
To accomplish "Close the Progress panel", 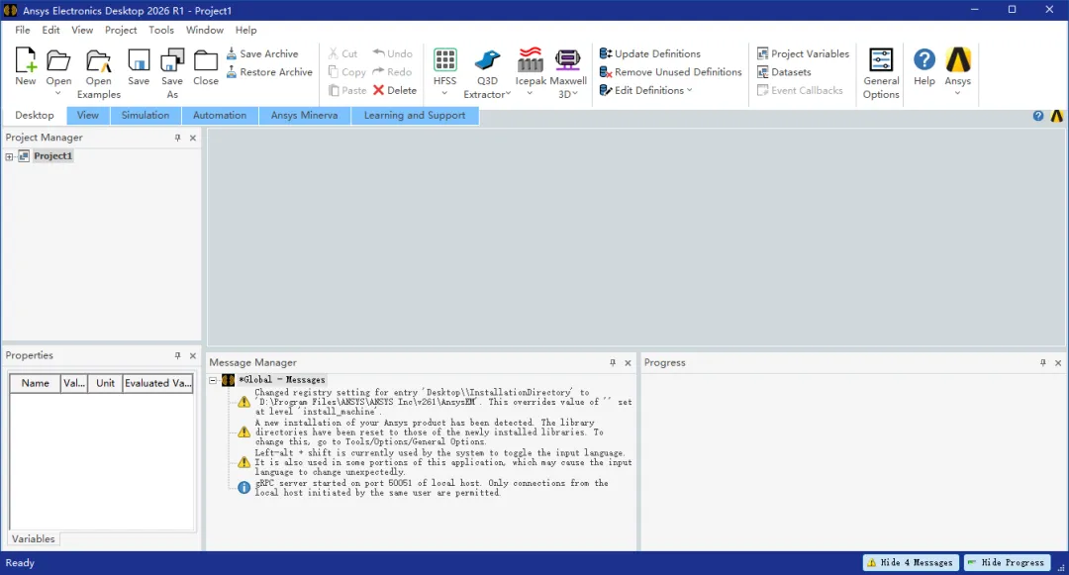I will click(x=1058, y=363).
